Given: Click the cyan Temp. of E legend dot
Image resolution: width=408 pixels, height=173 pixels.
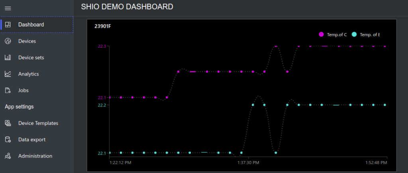Looking at the screenshot, I should (x=354, y=34).
